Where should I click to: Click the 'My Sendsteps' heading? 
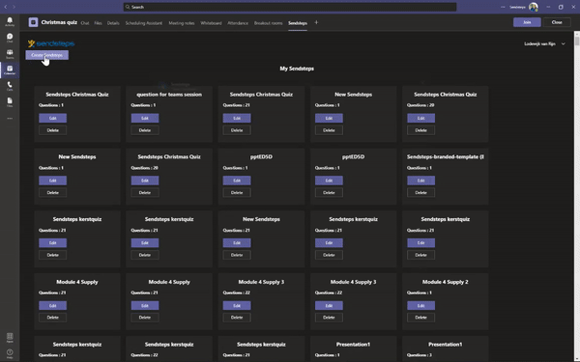tap(297, 69)
